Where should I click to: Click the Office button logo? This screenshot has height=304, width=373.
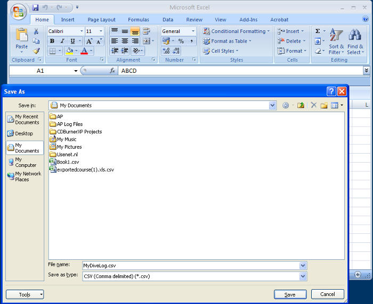18,12
